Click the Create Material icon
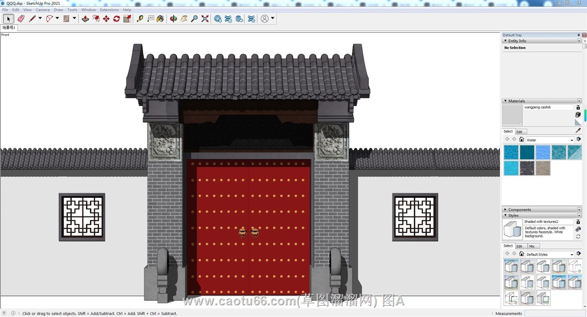The image size is (587, 317). pos(578,115)
